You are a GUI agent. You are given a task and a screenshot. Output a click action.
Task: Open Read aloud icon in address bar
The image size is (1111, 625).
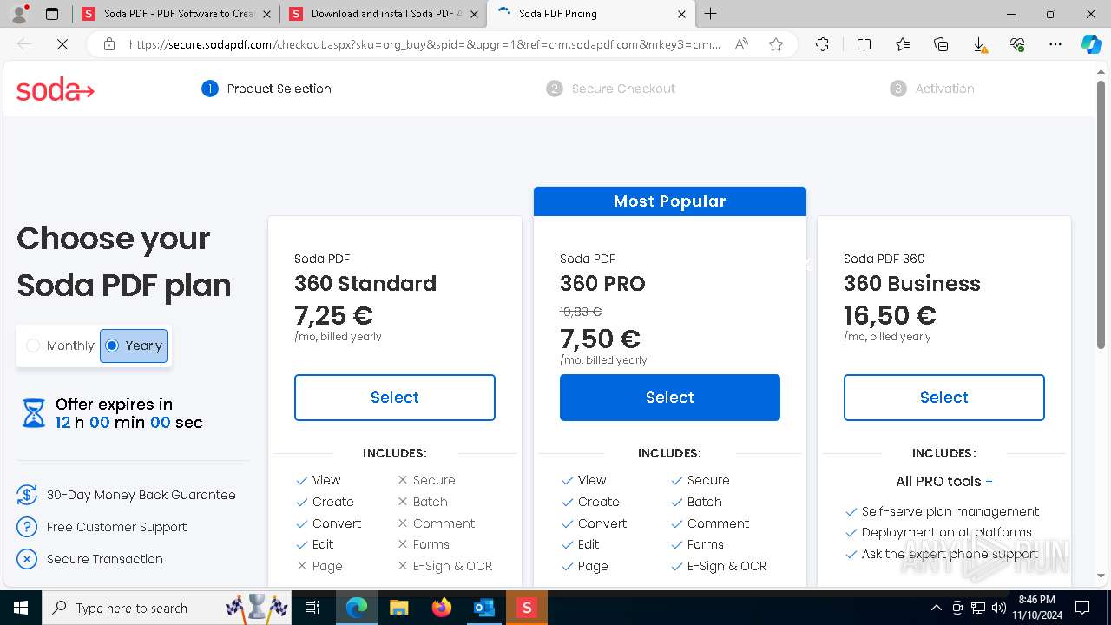[x=741, y=45]
